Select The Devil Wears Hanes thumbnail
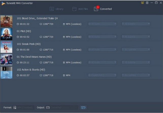The width and height of the screenshot is (163, 113). [x=6, y=60]
